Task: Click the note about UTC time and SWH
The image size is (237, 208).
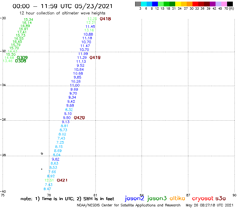Action: (67, 199)
